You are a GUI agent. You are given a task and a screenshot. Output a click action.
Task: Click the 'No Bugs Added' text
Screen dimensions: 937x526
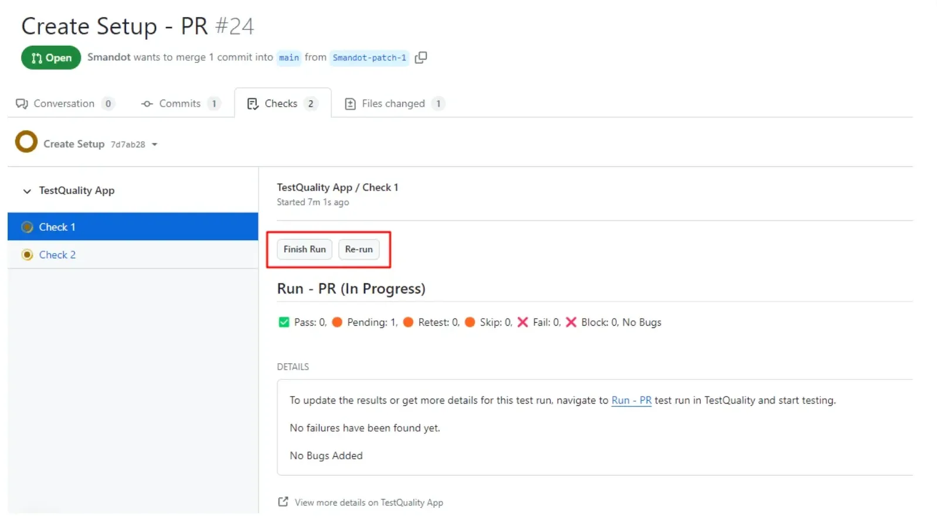coord(326,456)
